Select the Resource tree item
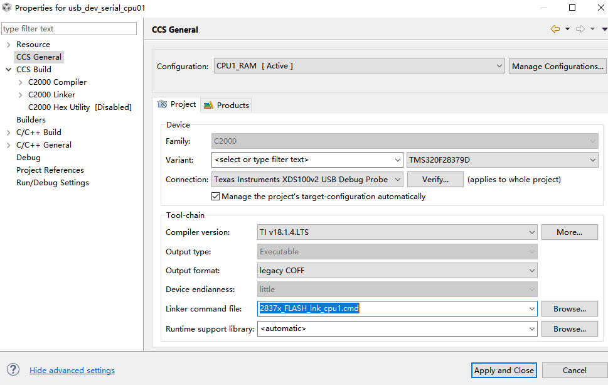The image size is (608, 385). coord(33,45)
